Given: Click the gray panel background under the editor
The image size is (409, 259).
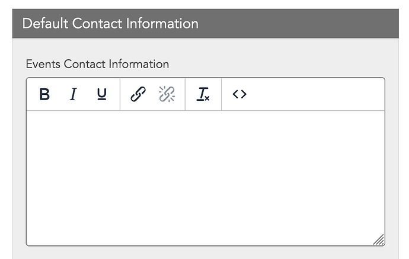Looking at the screenshot, I should click(x=206, y=252).
